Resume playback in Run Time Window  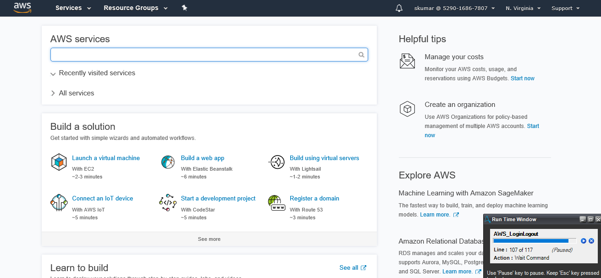[x=584, y=241]
